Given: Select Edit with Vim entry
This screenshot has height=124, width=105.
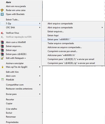Looking at the screenshot, I should (12, 72).
